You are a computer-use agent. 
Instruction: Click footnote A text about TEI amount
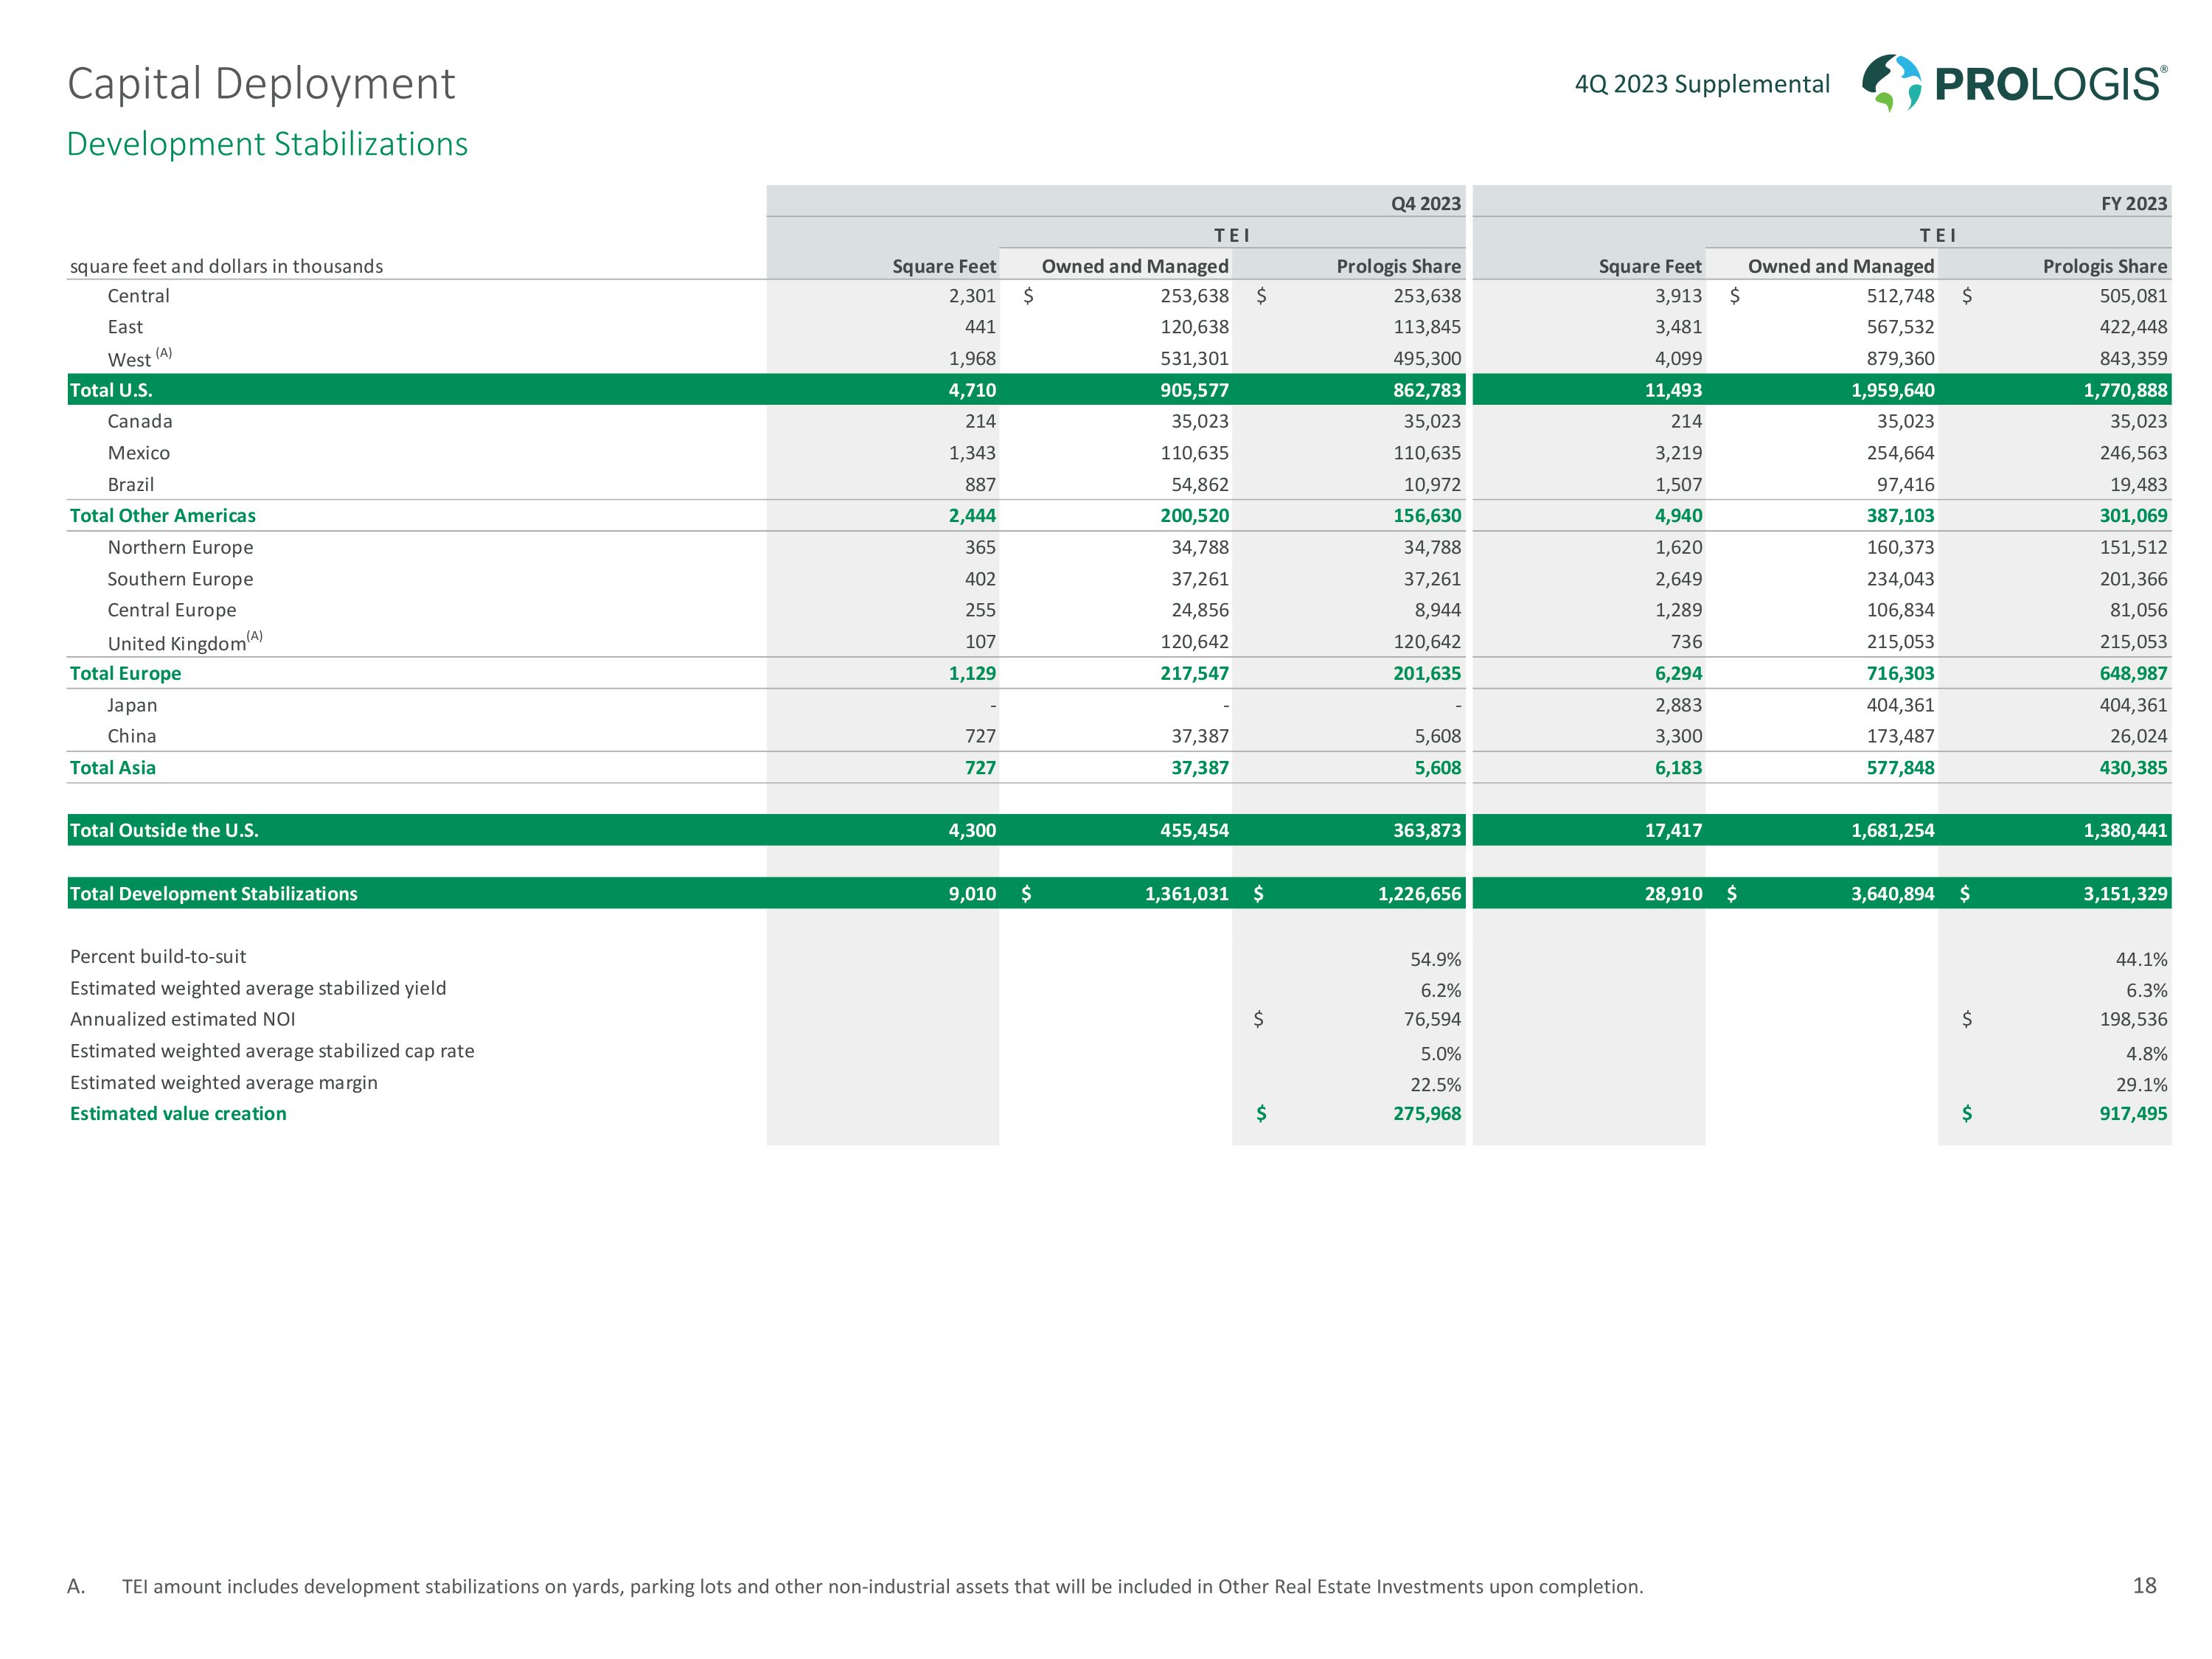point(882,1587)
